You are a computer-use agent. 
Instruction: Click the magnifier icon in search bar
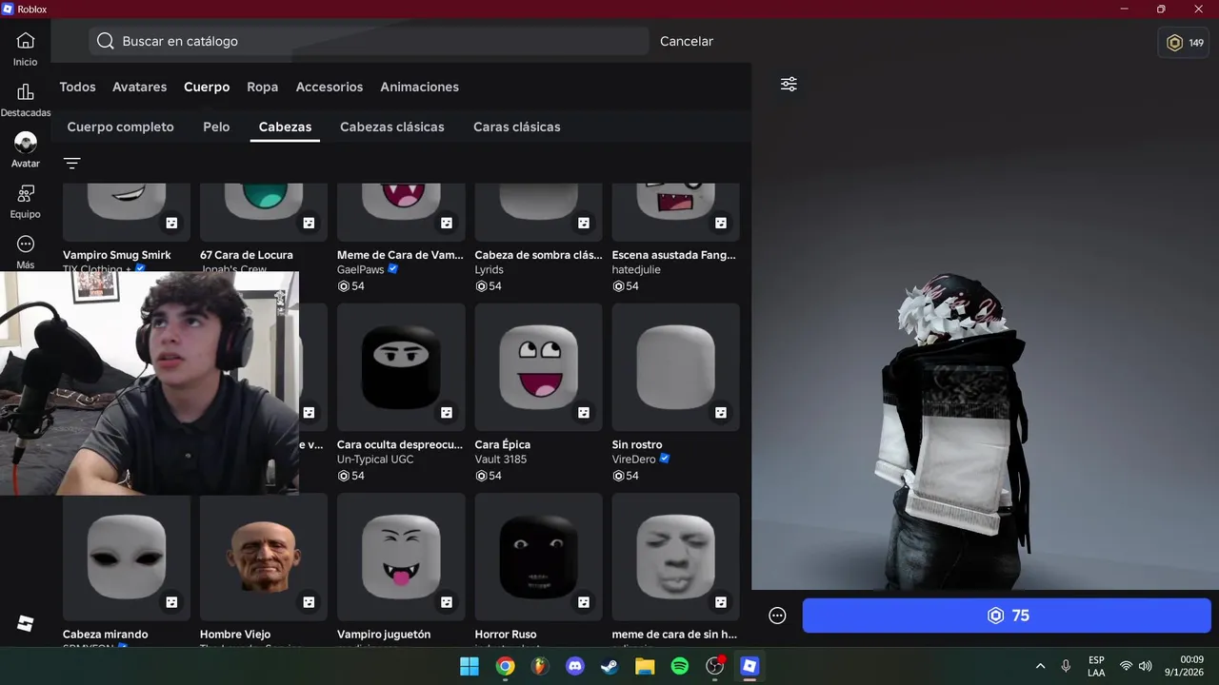(106, 41)
